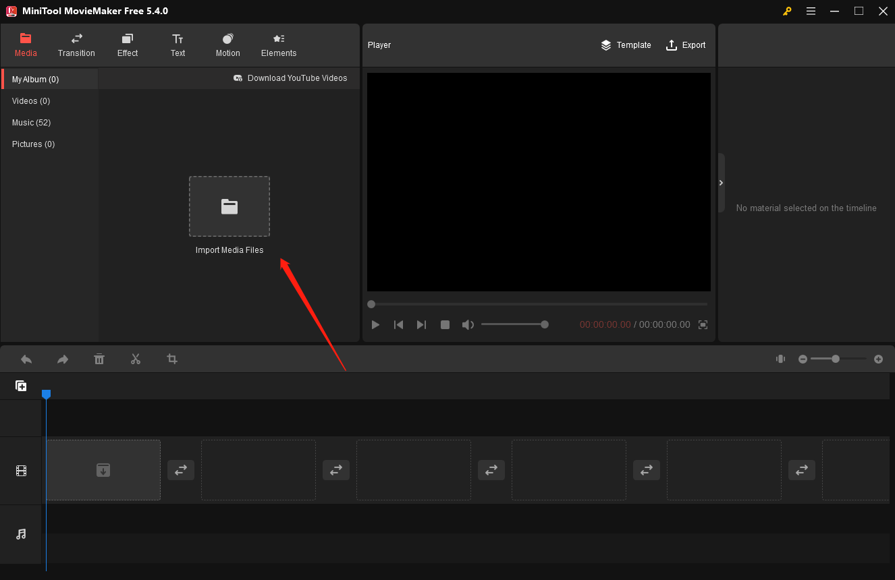The image size is (895, 580).
Task: Add a new track using the timeline icon
Action: [x=21, y=385]
